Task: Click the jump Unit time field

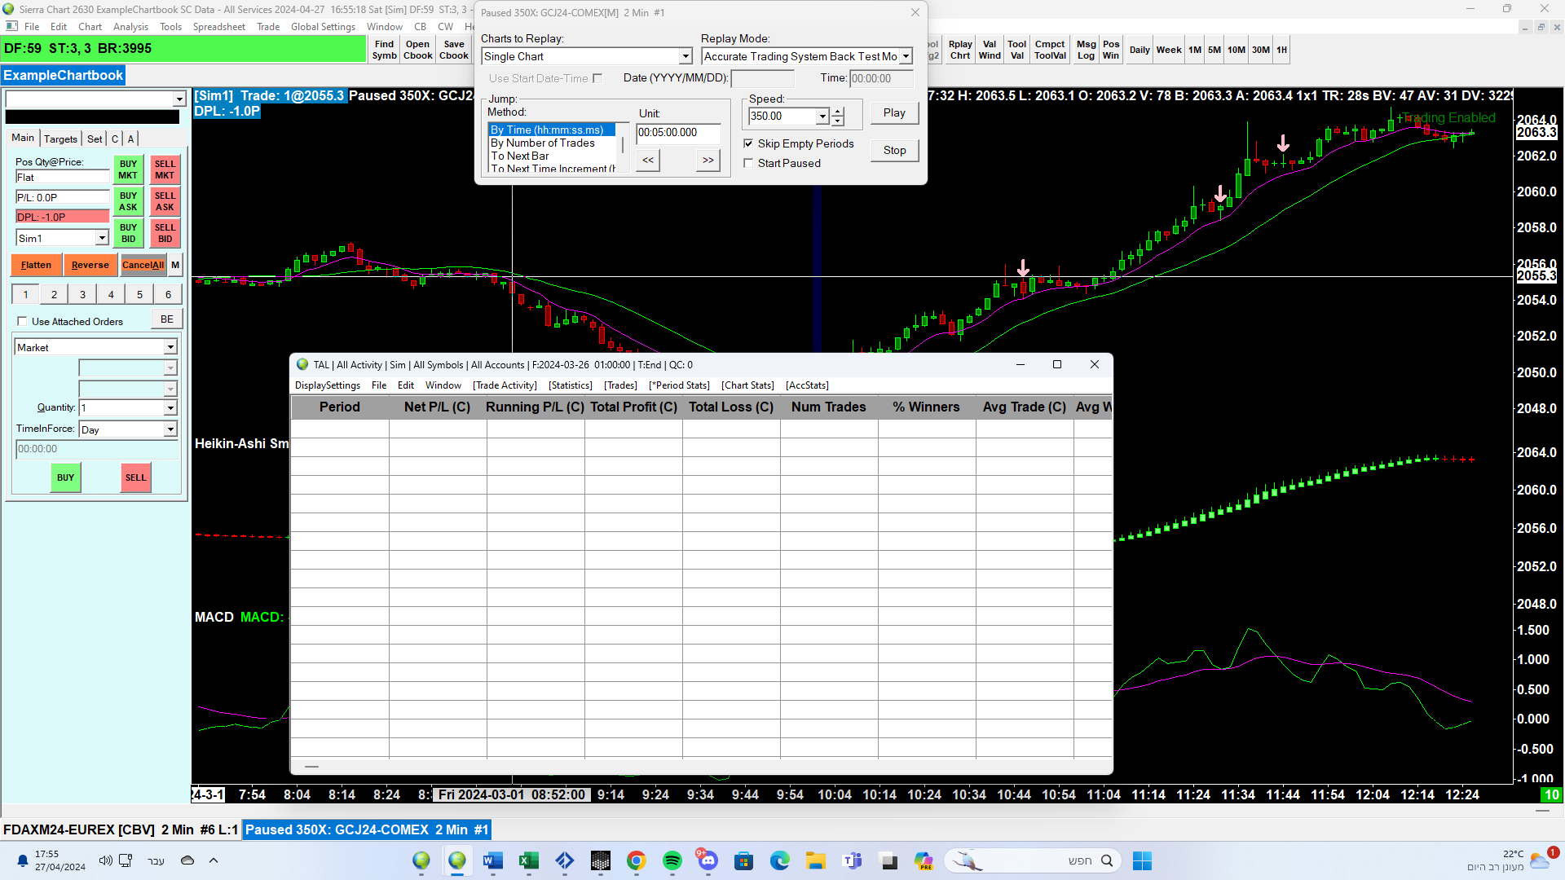Action: [x=677, y=132]
